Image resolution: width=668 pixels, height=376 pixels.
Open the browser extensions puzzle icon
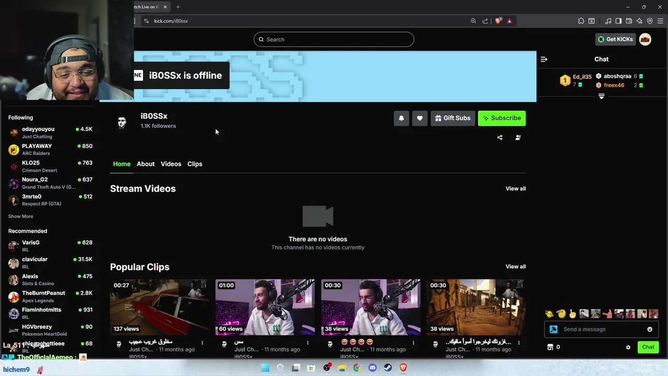(x=581, y=21)
